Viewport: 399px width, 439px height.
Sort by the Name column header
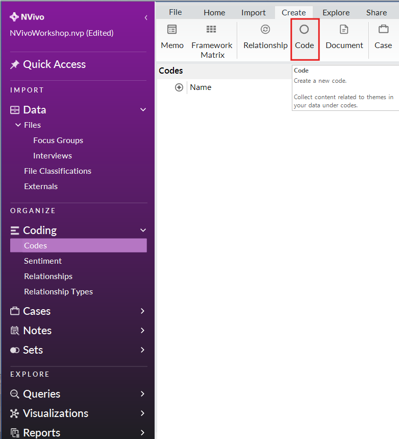click(201, 87)
